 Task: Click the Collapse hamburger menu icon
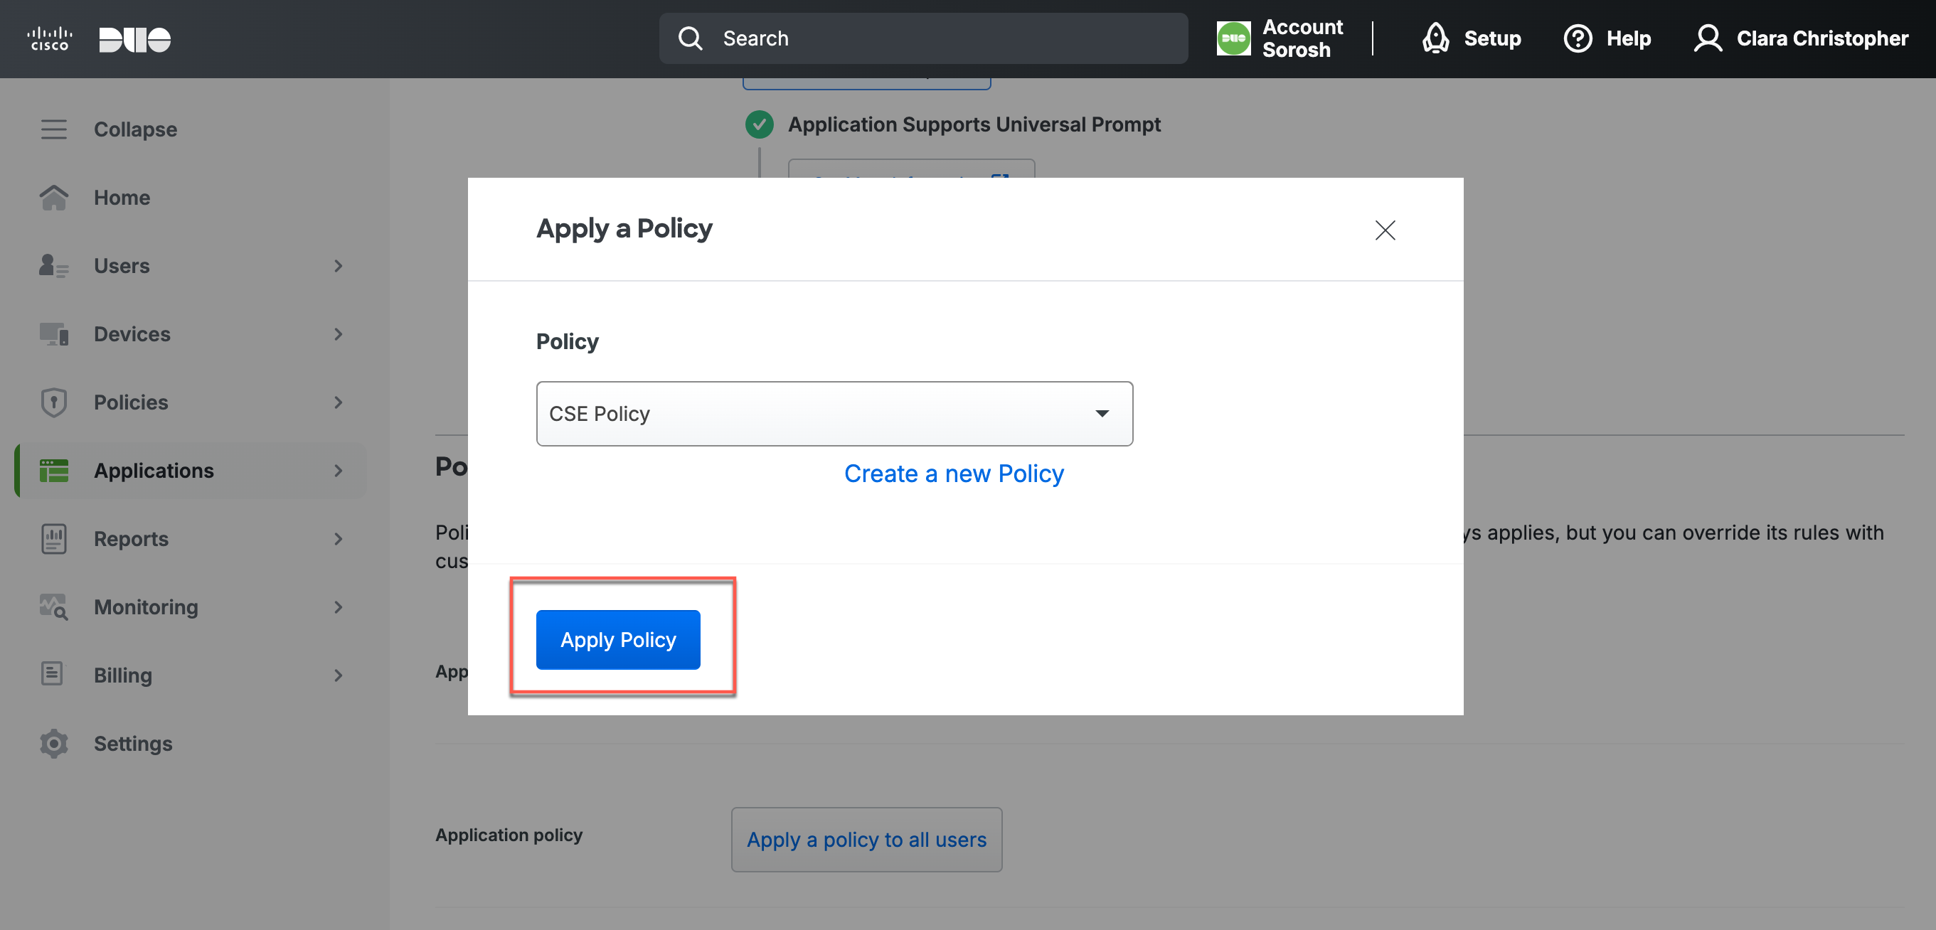coord(53,129)
